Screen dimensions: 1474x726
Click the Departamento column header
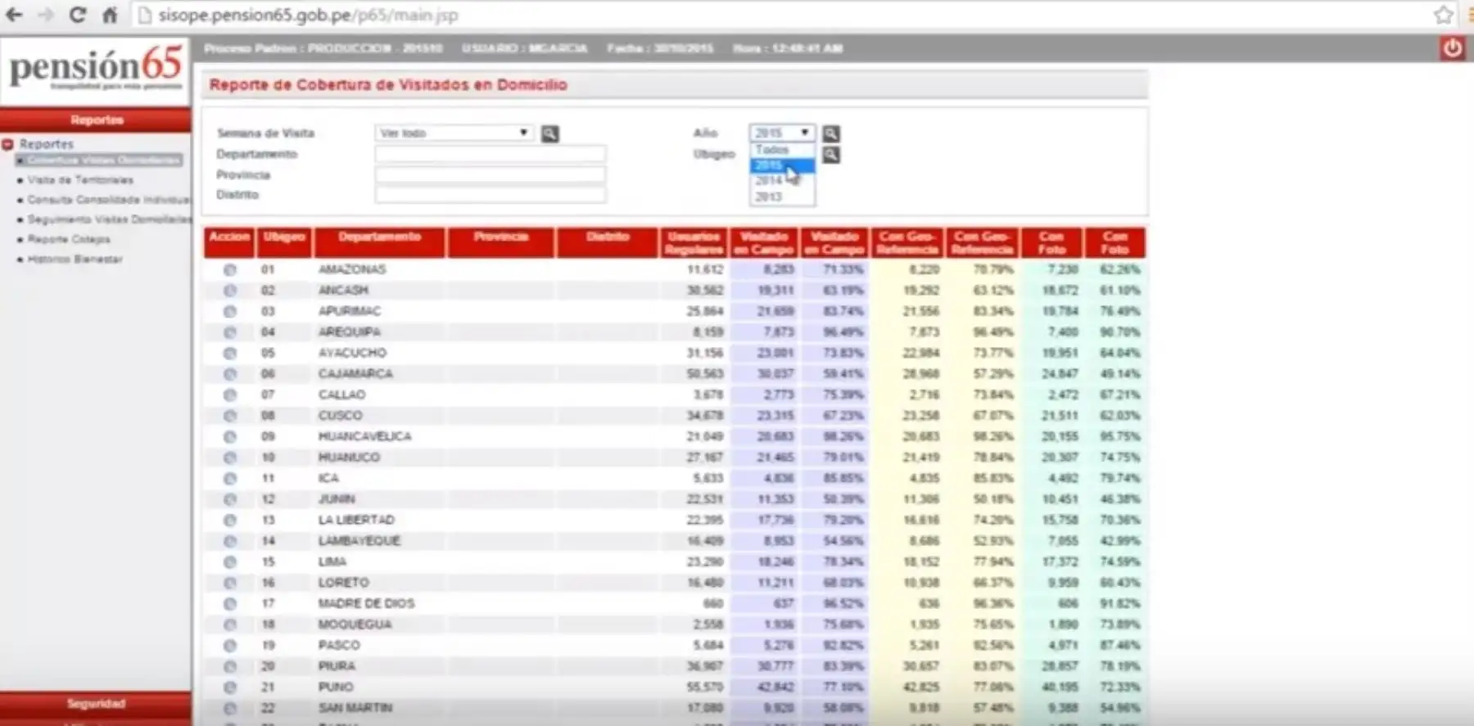click(380, 243)
